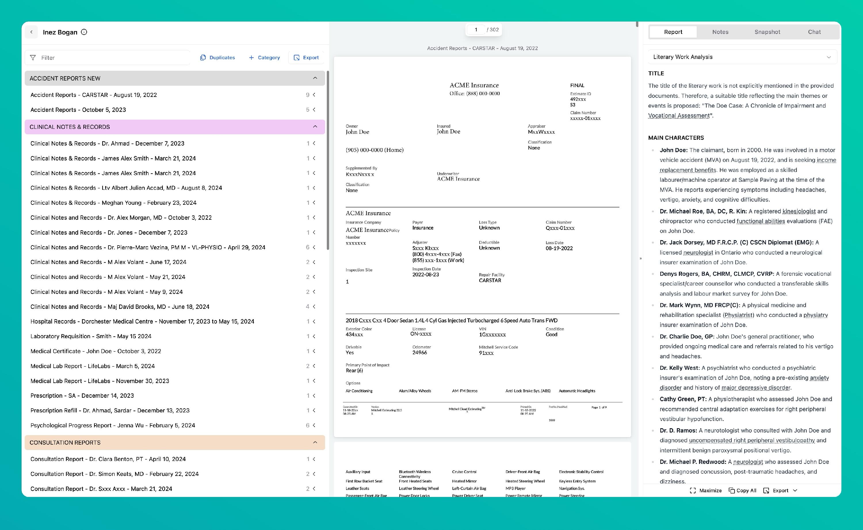The width and height of the screenshot is (863, 530).
Task: Click the Copy All button
Action: (742, 490)
